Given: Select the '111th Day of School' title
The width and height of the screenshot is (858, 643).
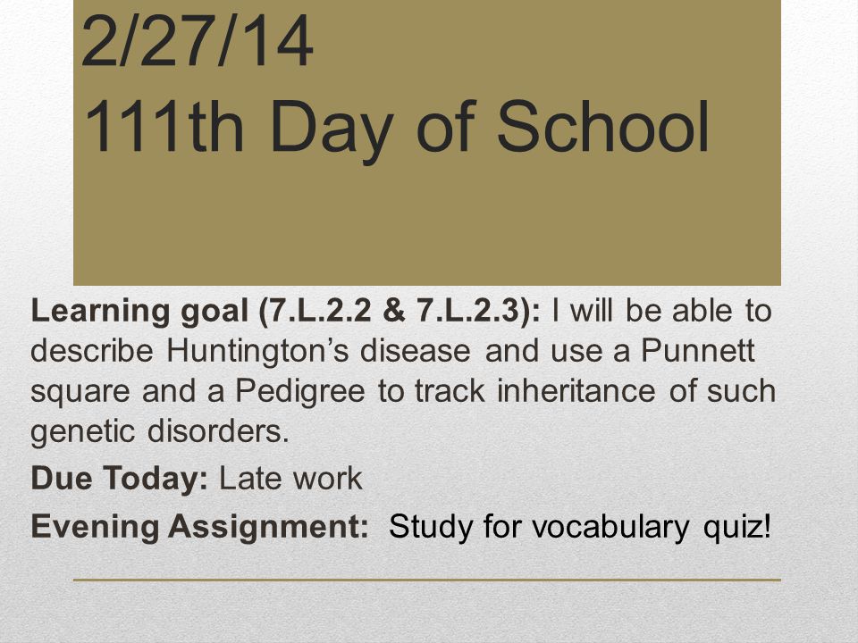Looking at the screenshot, I should coord(397,129).
